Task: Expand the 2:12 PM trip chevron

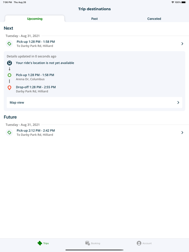Action: click(x=182, y=132)
